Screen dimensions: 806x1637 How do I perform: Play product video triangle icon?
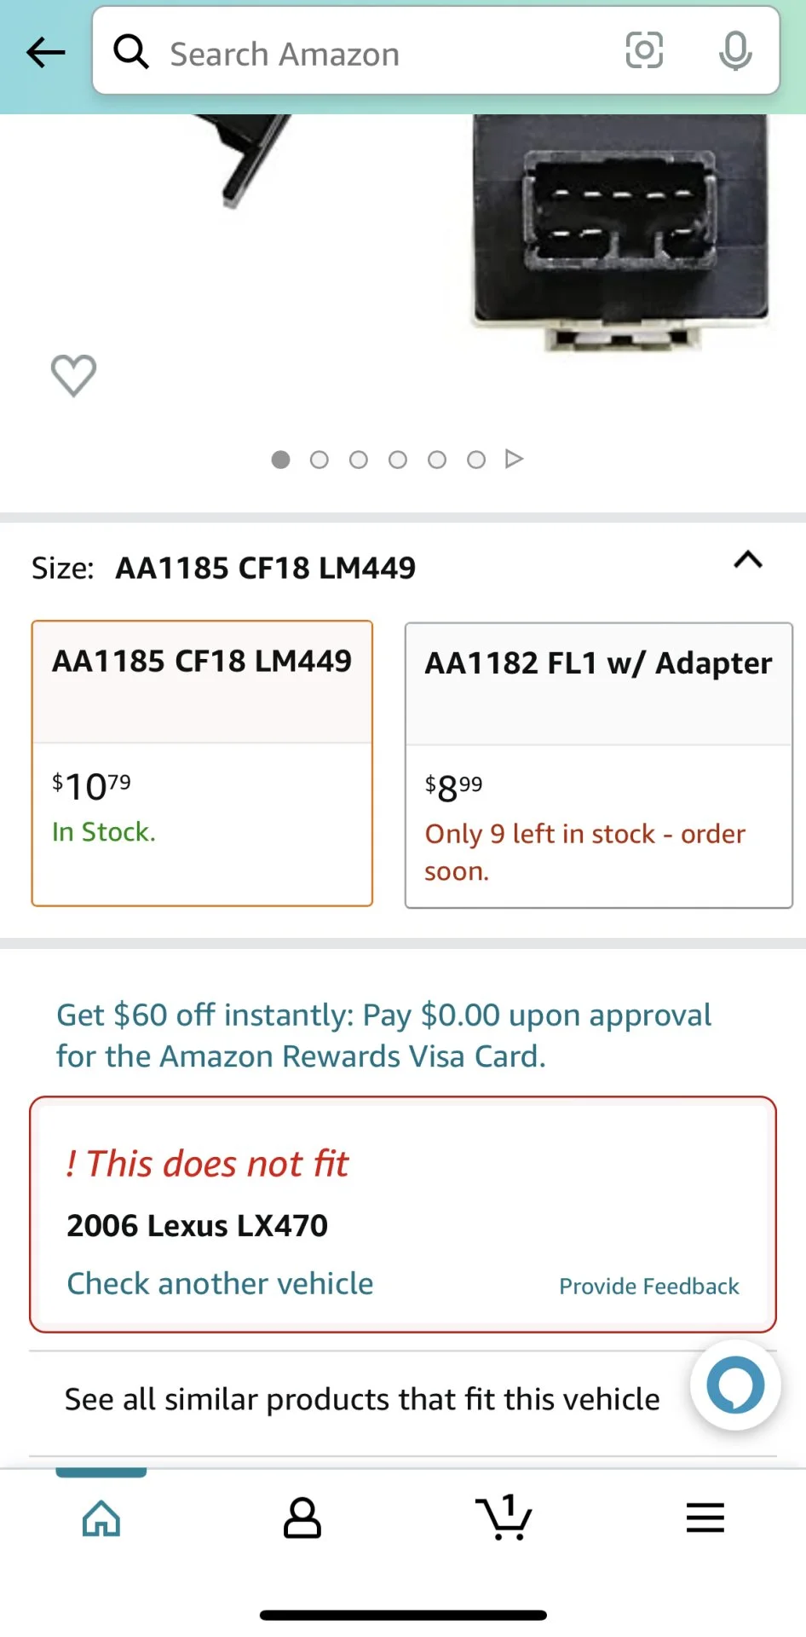[x=514, y=459]
